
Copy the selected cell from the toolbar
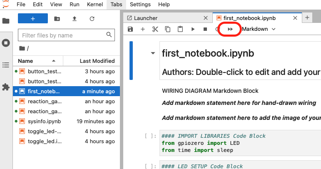(167, 29)
